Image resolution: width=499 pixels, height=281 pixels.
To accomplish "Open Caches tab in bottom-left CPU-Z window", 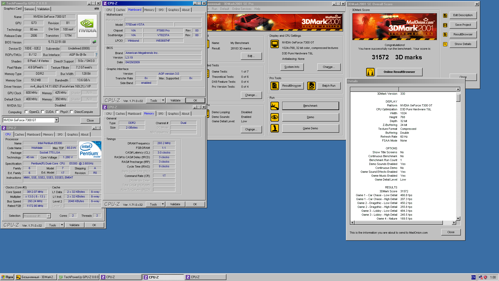I will coord(19,135).
